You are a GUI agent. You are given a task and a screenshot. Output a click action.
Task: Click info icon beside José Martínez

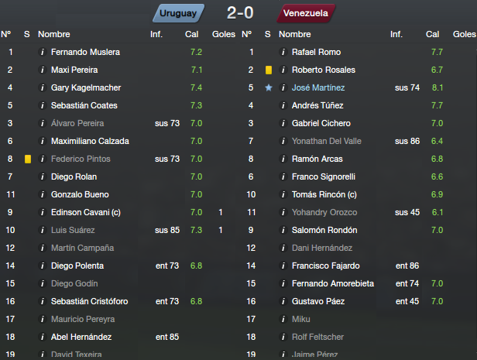283,88
